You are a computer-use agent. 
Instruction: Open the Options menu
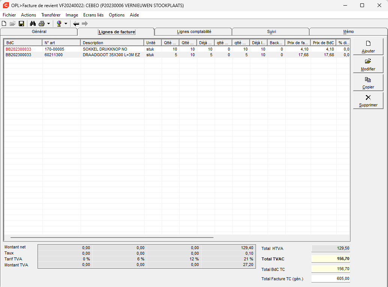point(117,15)
